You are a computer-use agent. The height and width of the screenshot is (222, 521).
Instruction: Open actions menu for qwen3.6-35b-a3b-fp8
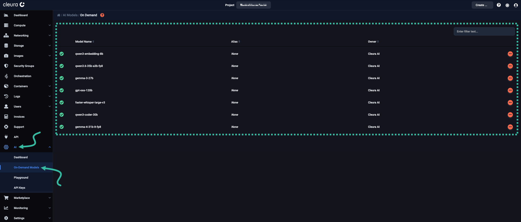pos(510,66)
